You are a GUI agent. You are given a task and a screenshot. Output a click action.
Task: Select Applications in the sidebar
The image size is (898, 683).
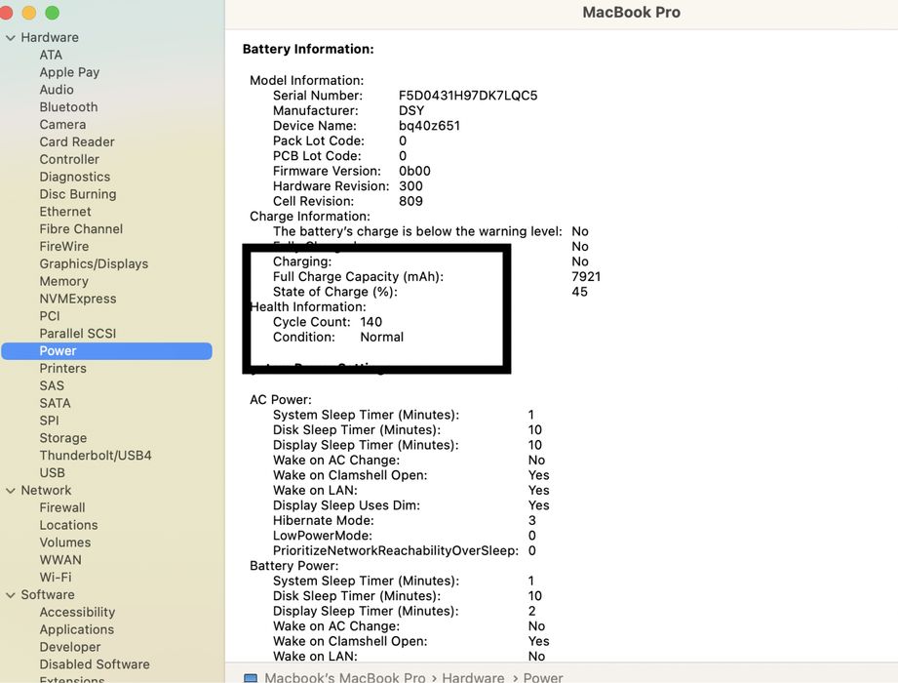77,629
